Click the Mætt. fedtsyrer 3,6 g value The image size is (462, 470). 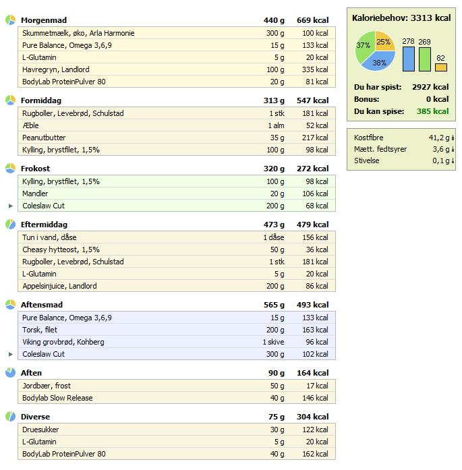point(440,149)
